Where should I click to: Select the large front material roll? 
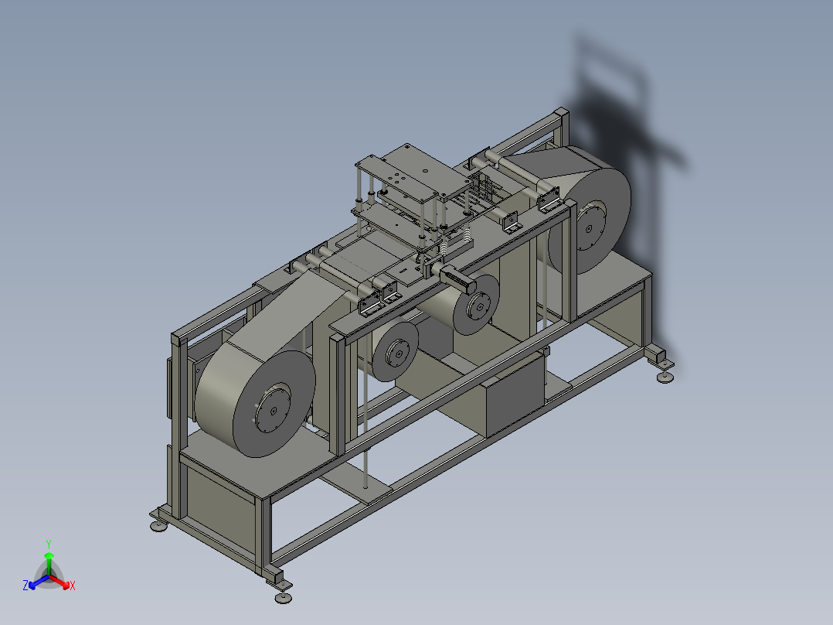coord(256,399)
